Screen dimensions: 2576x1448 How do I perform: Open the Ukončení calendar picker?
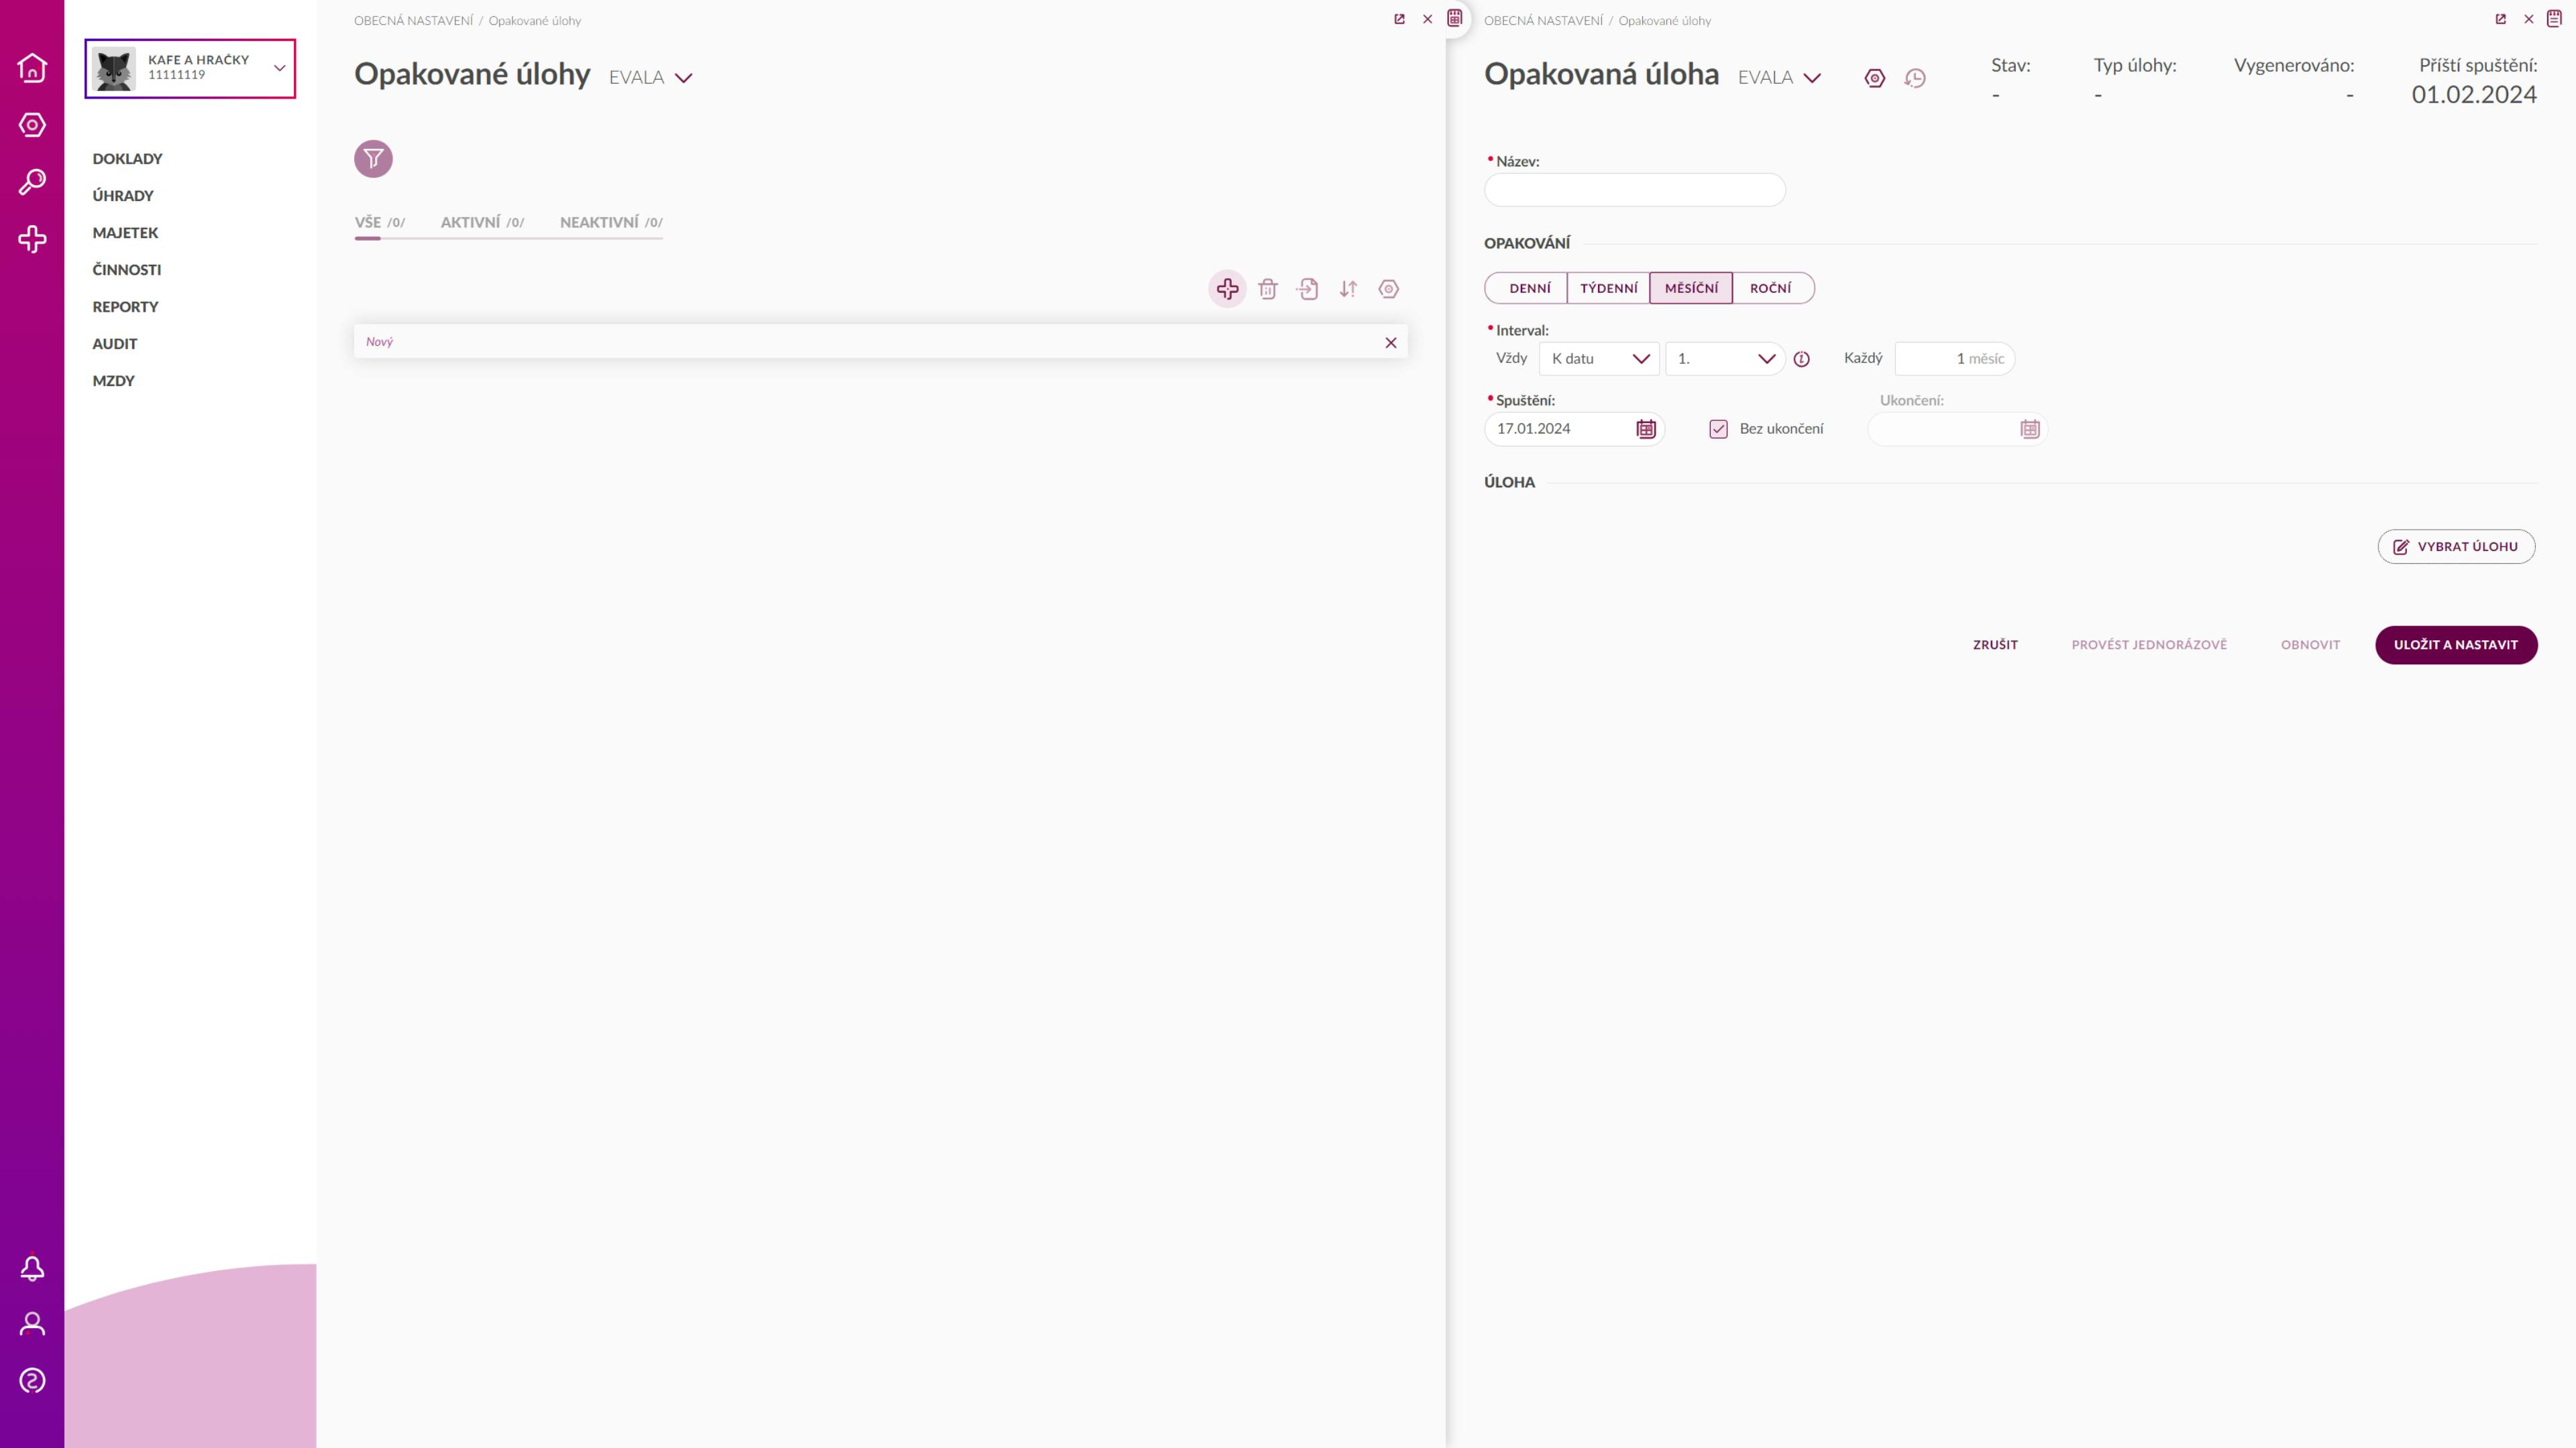click(x=2030, y=429)
